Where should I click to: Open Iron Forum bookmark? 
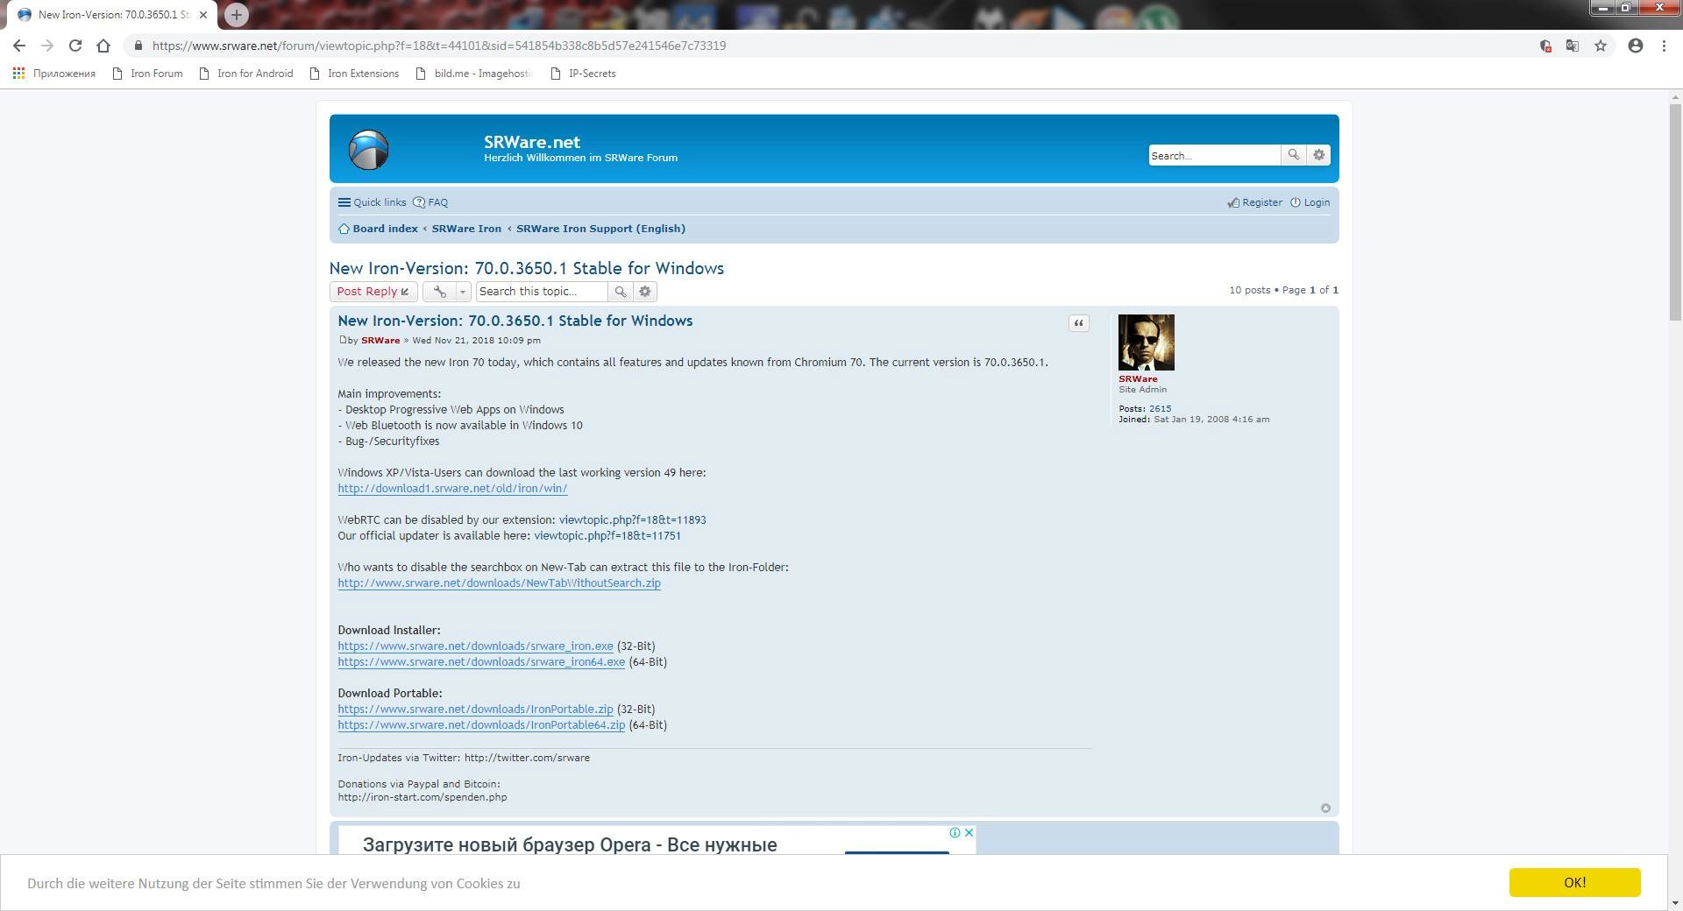point(148,74)
